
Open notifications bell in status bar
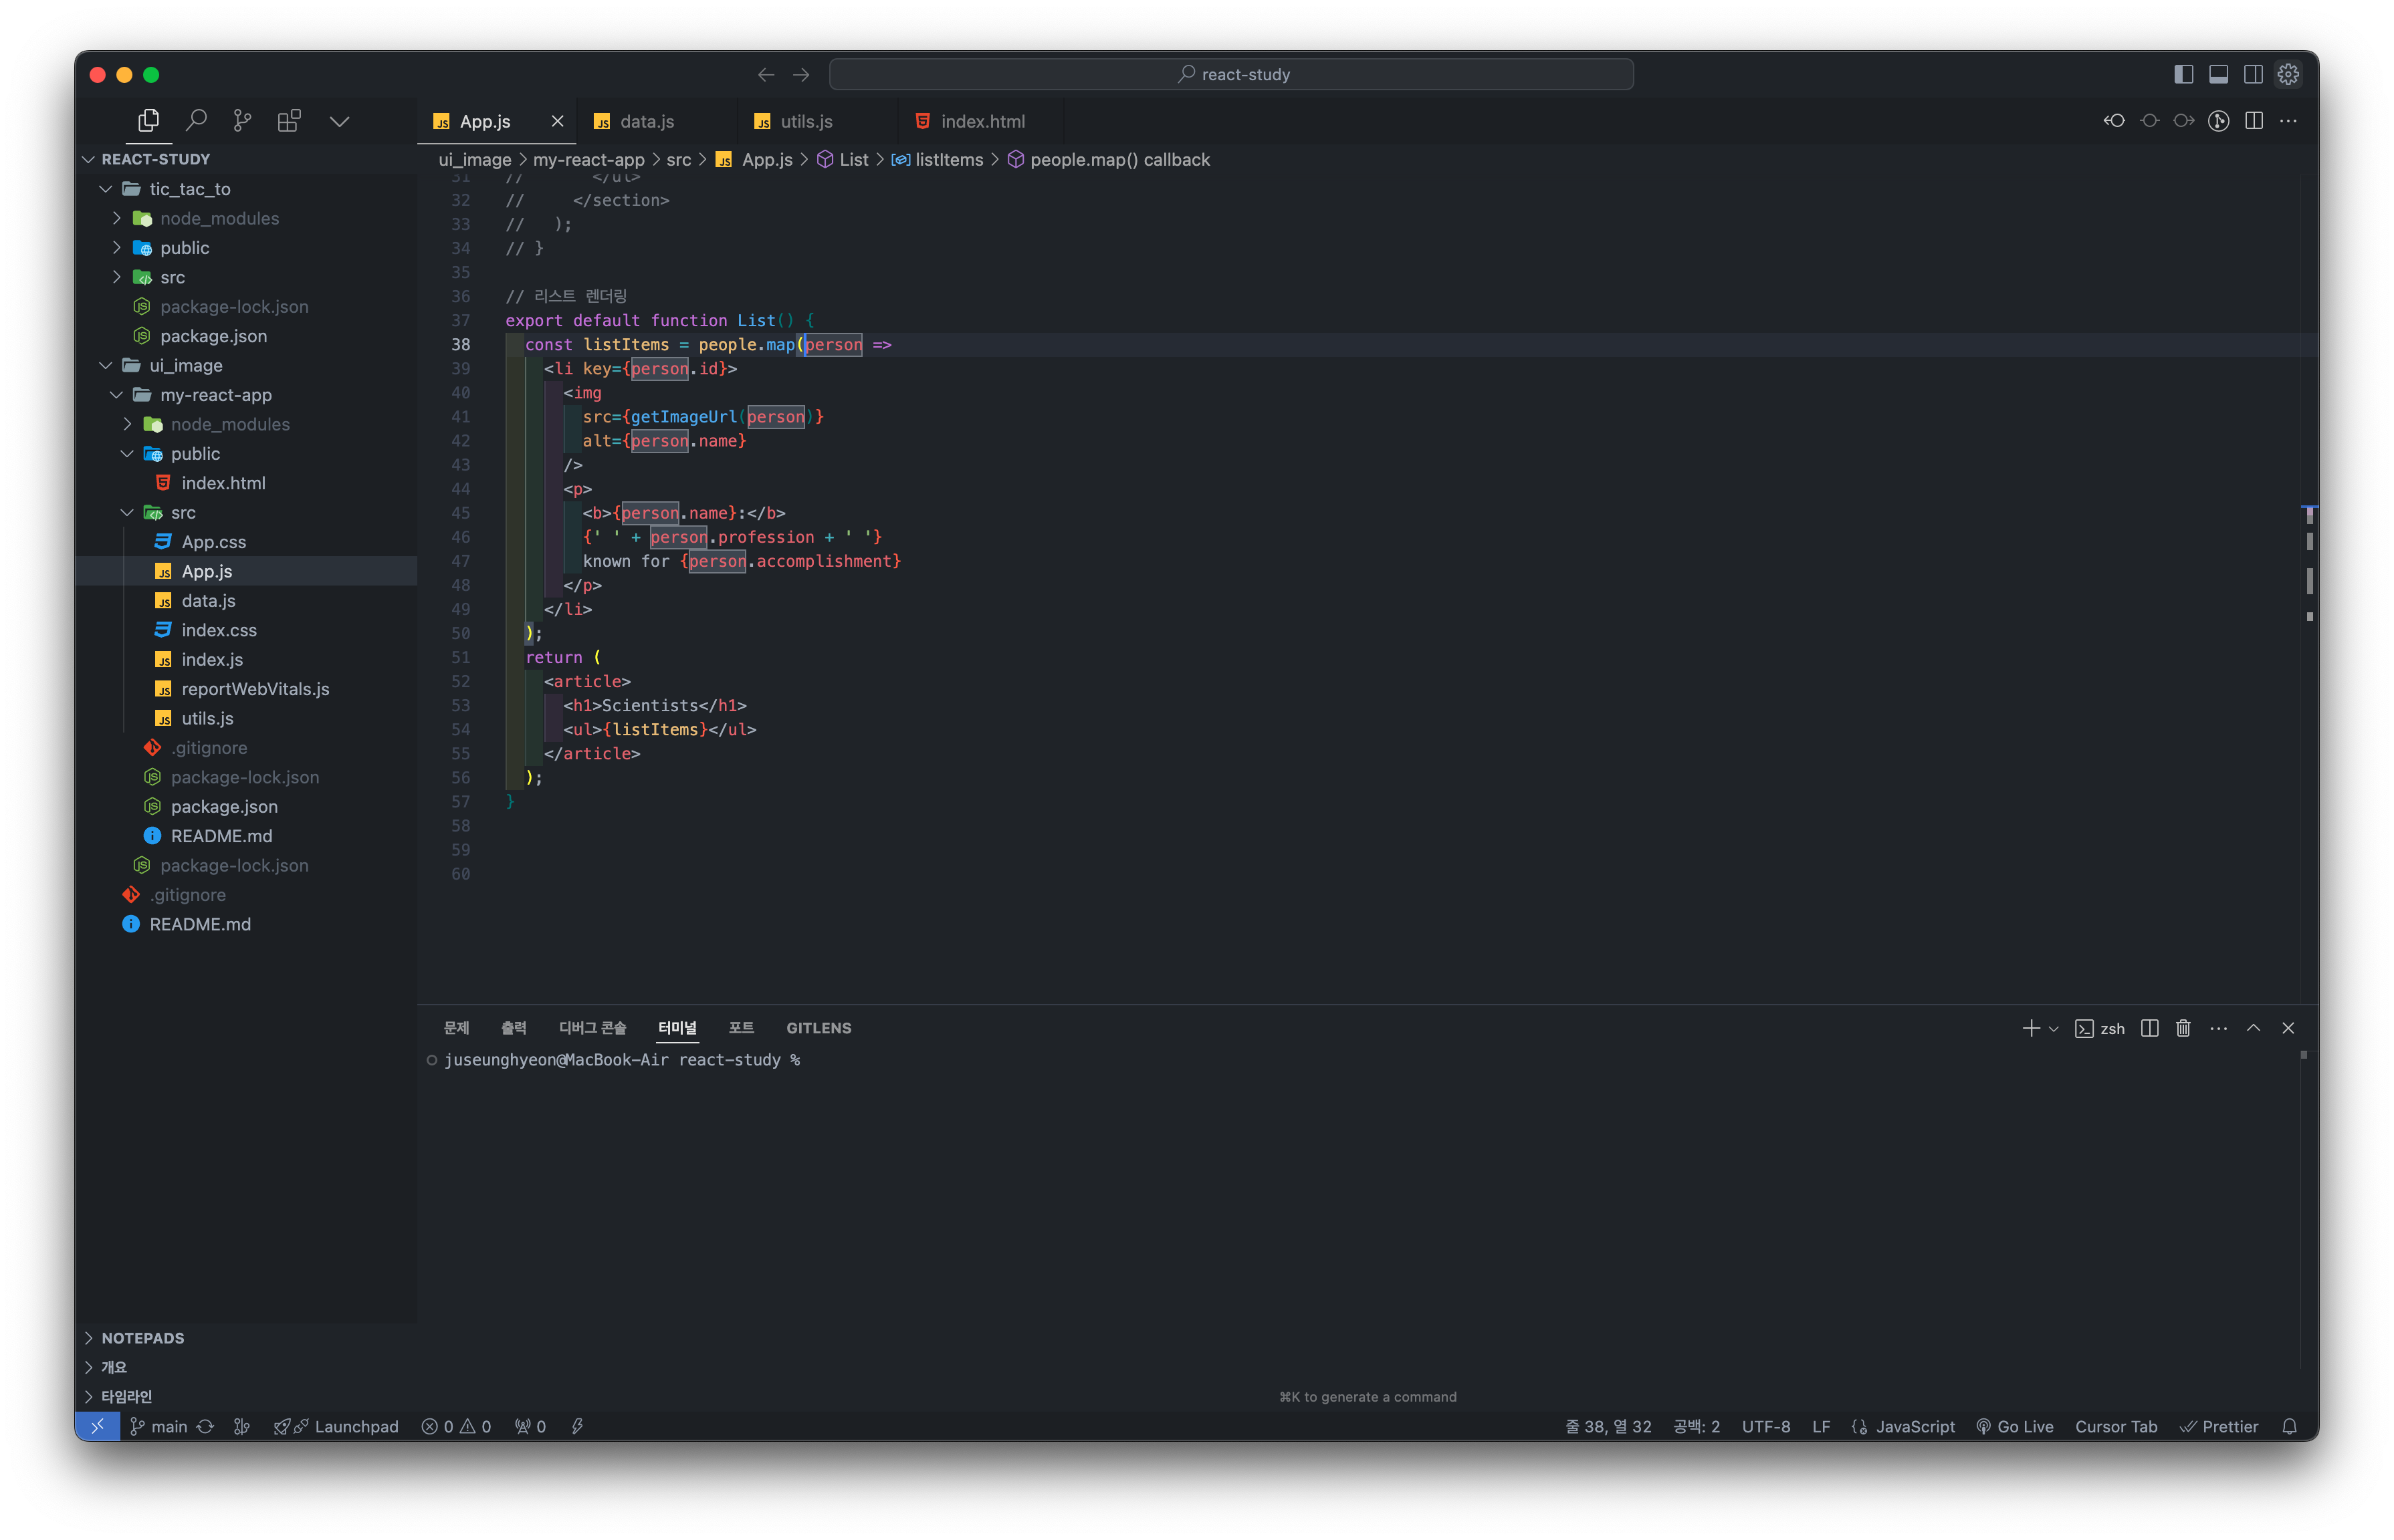point(2289,1426)
